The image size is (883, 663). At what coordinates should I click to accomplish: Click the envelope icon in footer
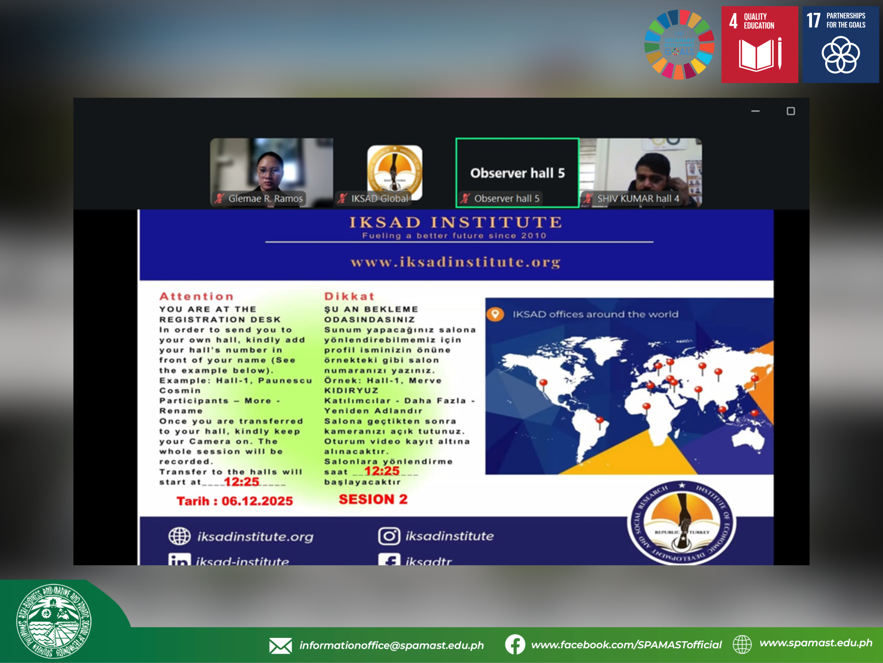tap(280, 645)
